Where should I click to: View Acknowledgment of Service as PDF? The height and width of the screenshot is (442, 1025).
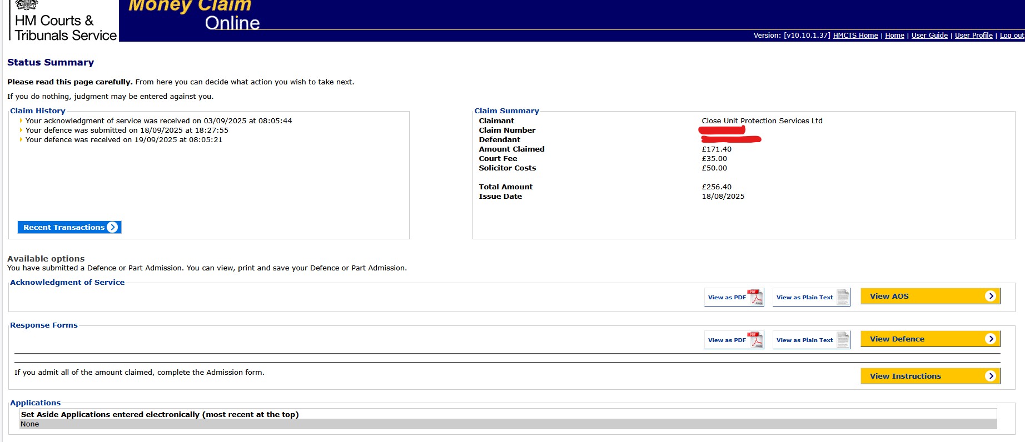click(734, 297)
